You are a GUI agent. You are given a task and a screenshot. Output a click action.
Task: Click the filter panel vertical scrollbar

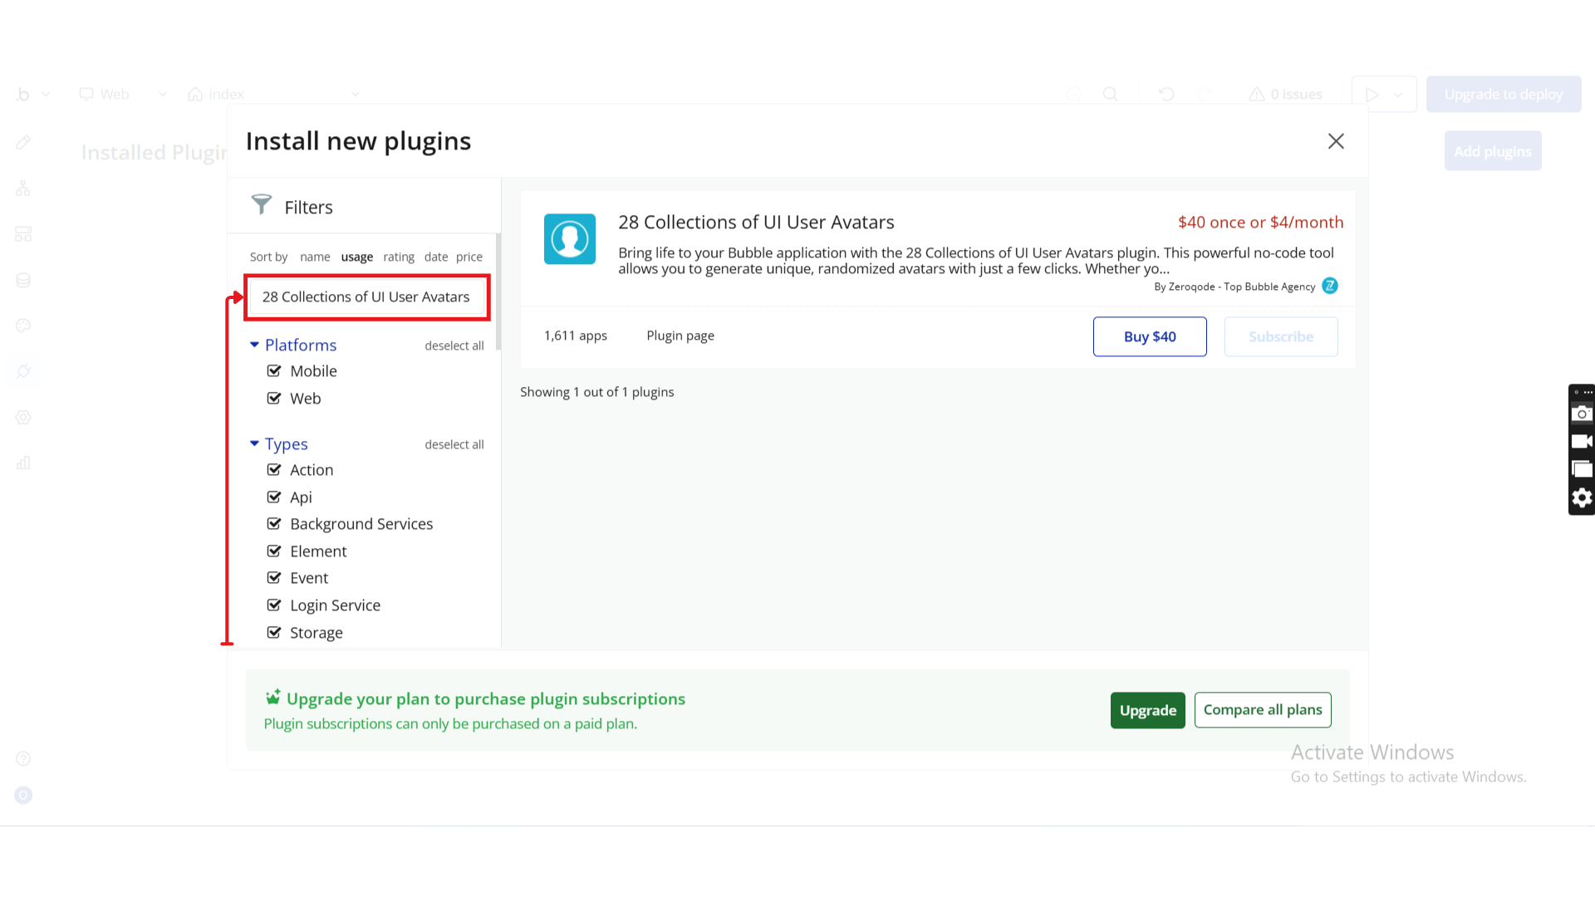pos(498,292)
